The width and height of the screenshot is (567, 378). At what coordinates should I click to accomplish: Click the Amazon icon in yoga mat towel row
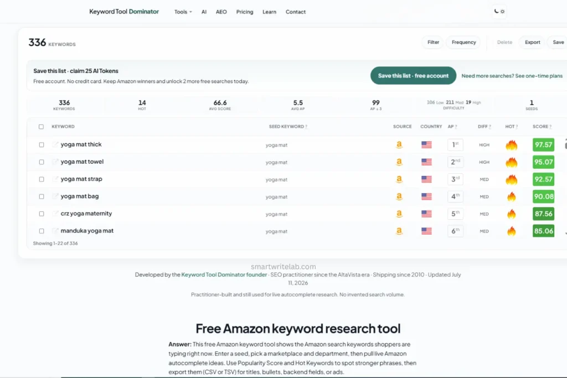point(399,162)
